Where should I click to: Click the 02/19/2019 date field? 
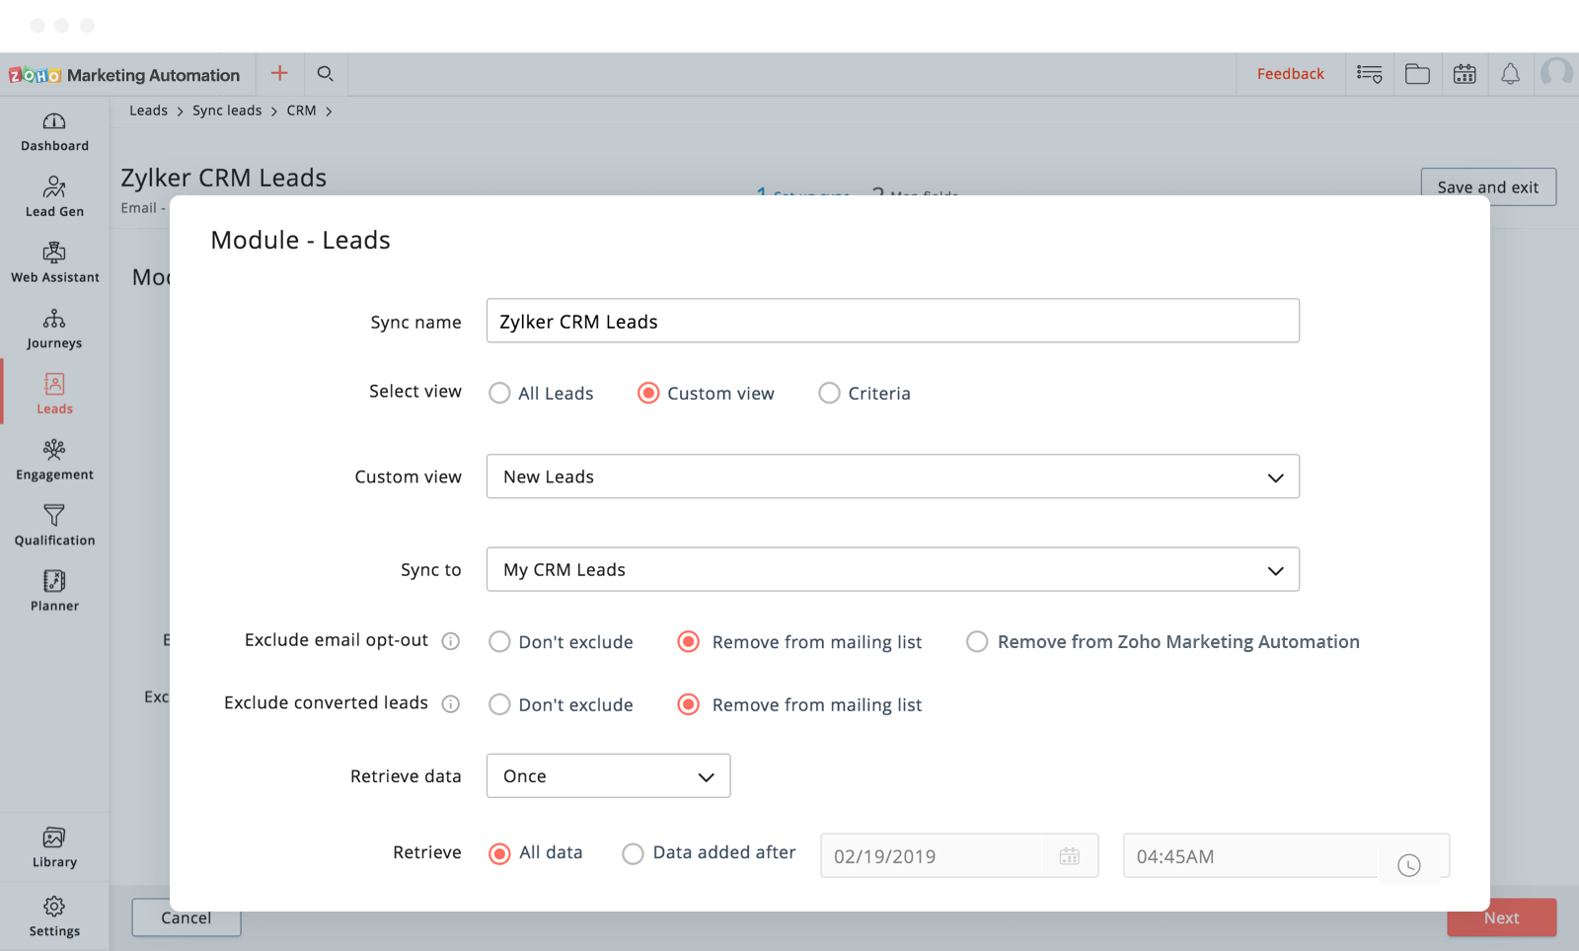[x=959, y=855]
